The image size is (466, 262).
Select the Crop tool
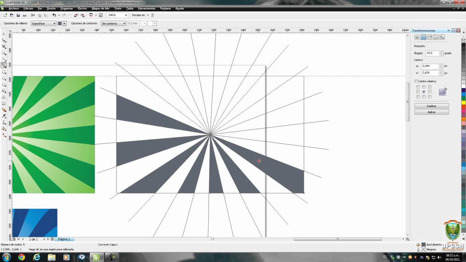(x=4, y=46)
